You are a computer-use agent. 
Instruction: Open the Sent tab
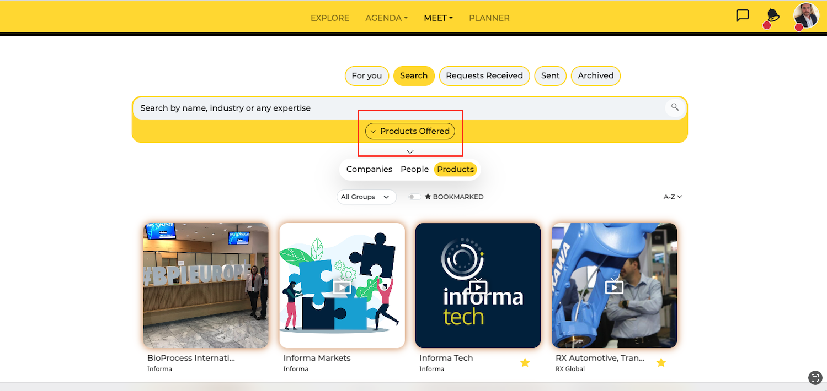coord(550,75)
